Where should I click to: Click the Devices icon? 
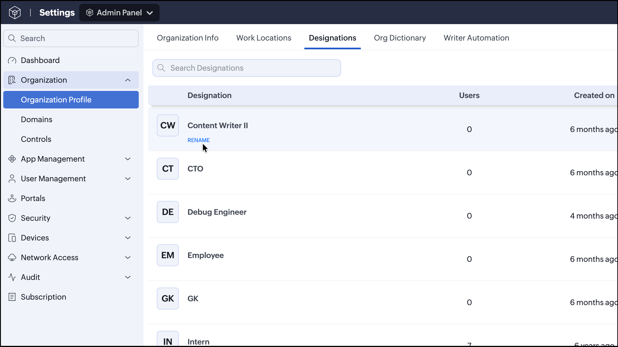click(12, 238)
